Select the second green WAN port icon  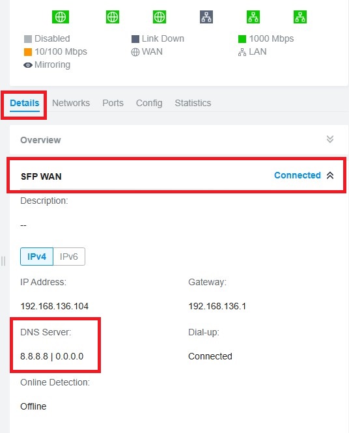pyautogui.click(x=113, y=17)
